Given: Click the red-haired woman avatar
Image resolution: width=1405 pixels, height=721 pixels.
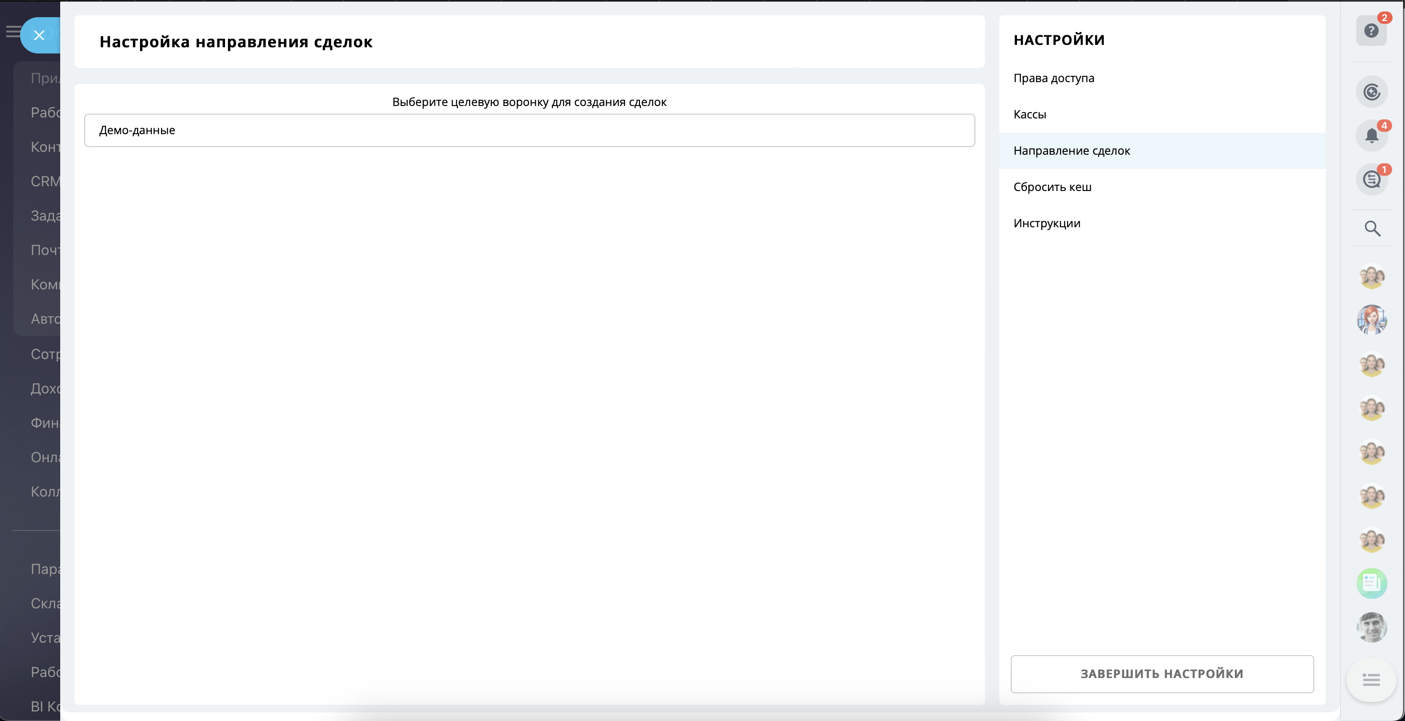Looking at the screenshot, I should click(1371, 320).
